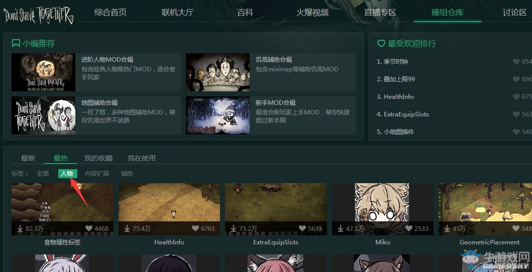Click the download icon on ExtraEquipSlots card
The image size is (532, 272).
234,229
